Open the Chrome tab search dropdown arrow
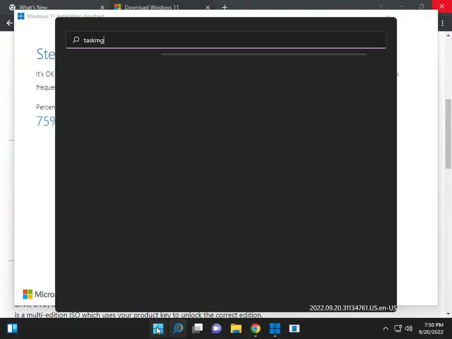The height and width of the screenshot is (339, 452). (381, 6)
